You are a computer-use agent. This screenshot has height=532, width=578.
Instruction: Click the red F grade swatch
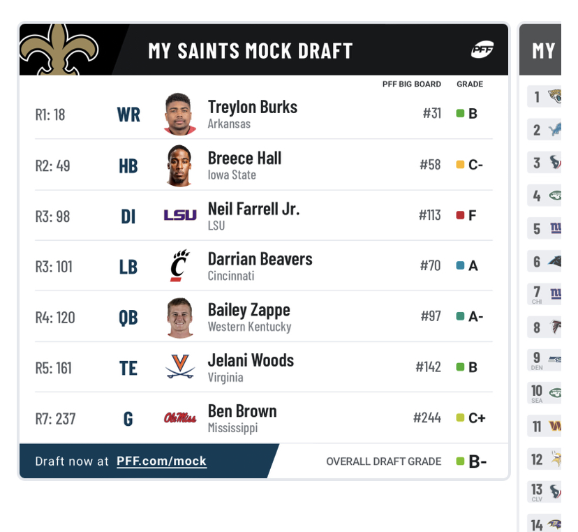(x=460, y=215)
